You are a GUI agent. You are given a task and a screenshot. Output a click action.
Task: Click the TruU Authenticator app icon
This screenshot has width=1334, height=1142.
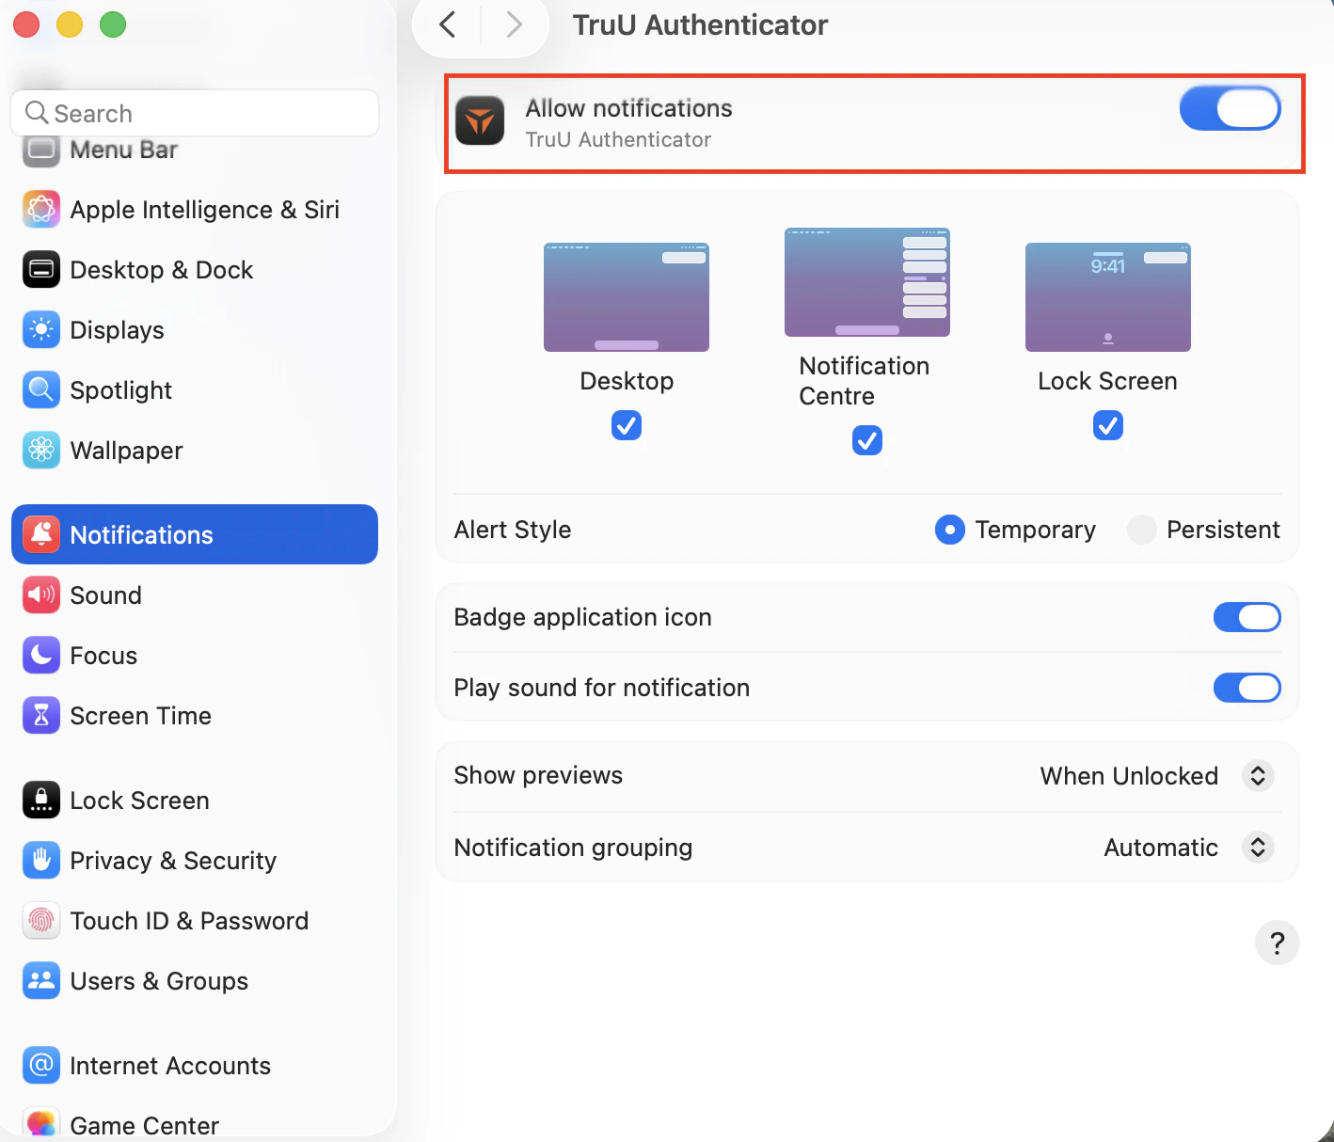[x=480, y=121]
